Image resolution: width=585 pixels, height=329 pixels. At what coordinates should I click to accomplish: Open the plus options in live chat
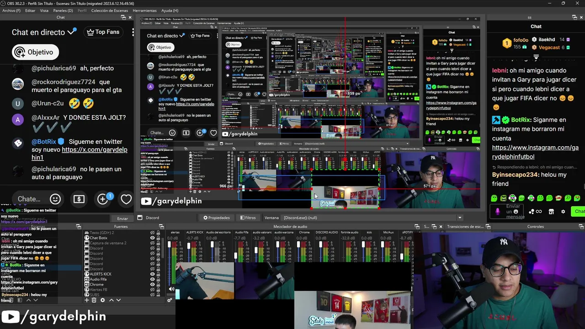(103, 199)
